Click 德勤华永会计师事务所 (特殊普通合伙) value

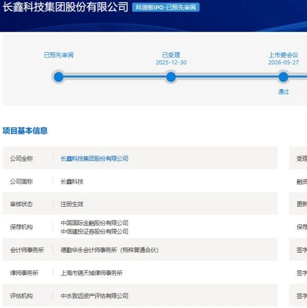pos(110,250)
